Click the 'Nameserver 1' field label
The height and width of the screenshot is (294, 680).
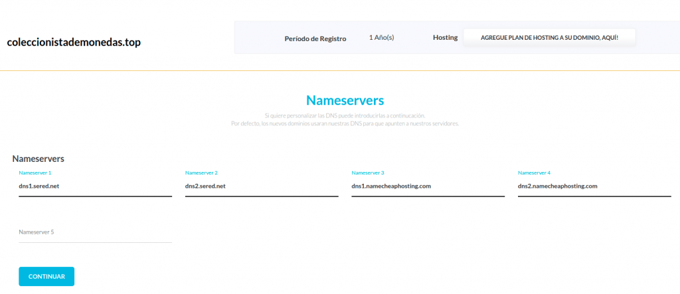click(x=35, y=173)
